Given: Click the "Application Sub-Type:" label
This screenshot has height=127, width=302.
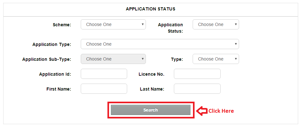Looking at the screenshot, I should click(47, 59).
